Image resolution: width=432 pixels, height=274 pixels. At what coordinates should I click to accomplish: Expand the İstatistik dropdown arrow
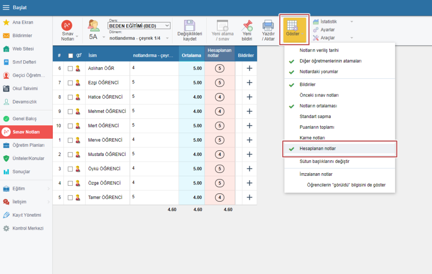(x=352, y=22)
